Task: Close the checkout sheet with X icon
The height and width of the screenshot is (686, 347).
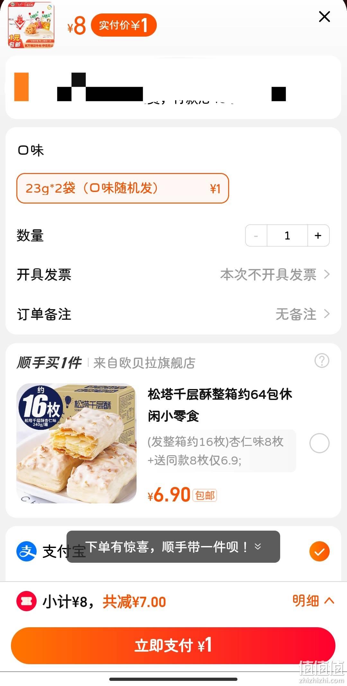Action: 324,17
